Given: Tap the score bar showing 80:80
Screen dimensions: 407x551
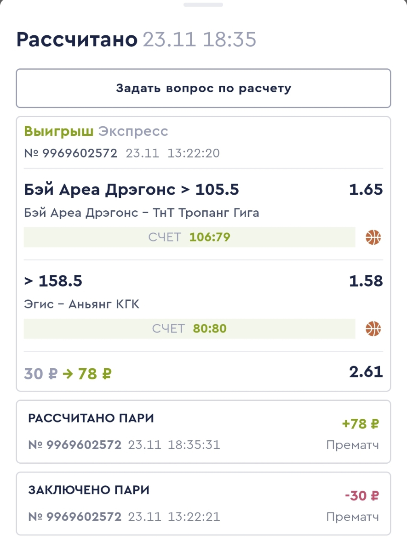Looking at the screenshot, I should [189, 329].
